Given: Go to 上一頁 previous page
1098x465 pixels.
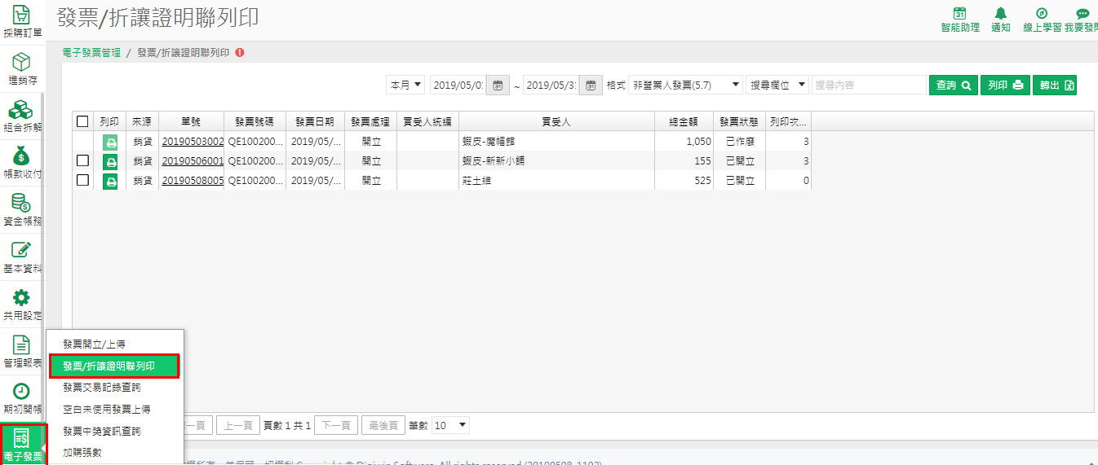Looking at the screenshot, I should click(x=237, y=425).
